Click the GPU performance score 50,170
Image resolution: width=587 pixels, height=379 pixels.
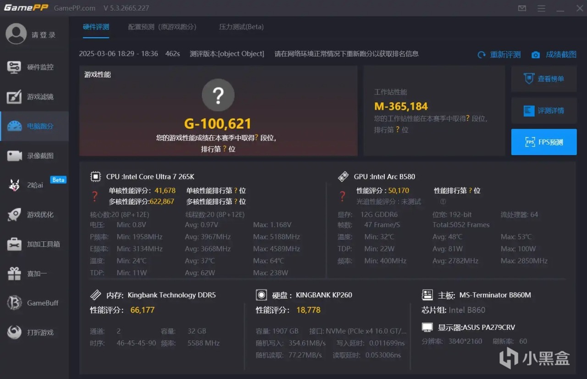click(x=399, y=191)
